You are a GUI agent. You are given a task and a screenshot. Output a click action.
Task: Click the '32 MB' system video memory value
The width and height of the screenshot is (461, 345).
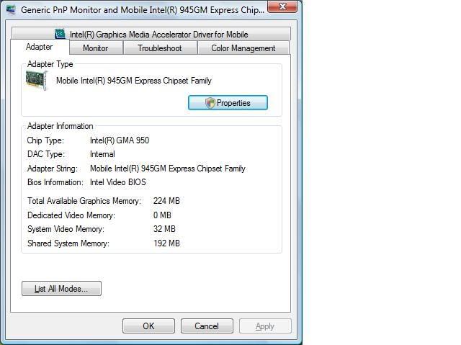[164, 229]
